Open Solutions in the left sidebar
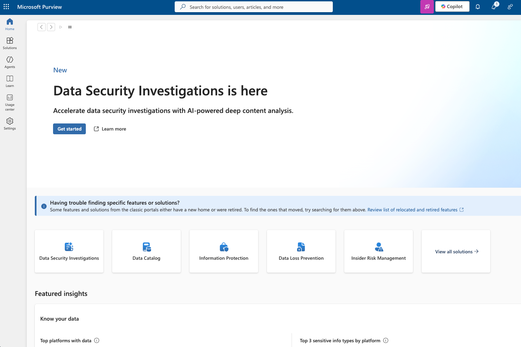The width and height of the screenshot is (521, 347). coord(10,43)
